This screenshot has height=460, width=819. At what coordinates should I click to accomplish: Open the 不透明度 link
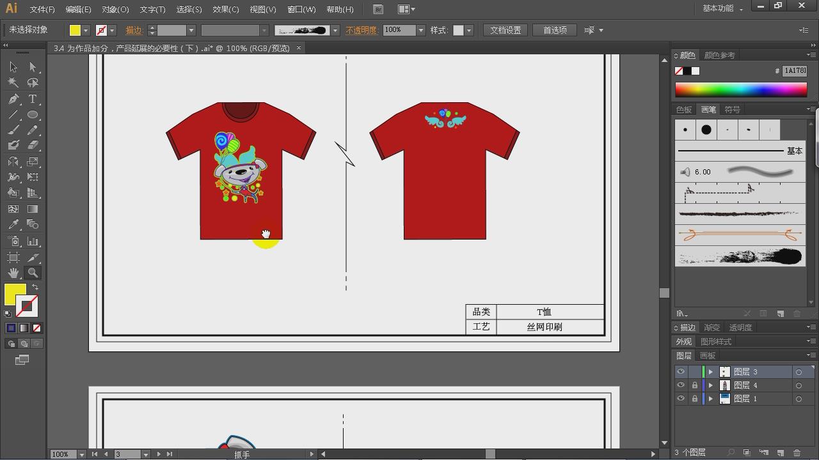pos(362,30)
